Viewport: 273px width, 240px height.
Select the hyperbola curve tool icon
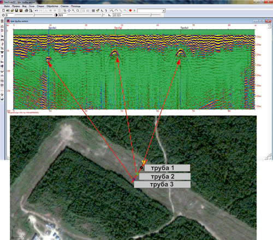click(x=116, y=10)
